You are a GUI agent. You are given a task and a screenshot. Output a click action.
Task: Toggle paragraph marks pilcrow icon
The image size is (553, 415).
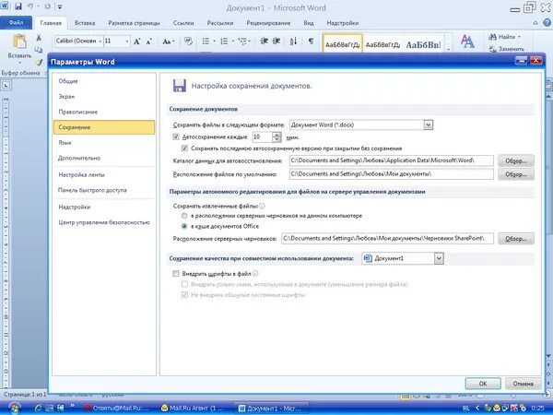[x=311, y=41]
